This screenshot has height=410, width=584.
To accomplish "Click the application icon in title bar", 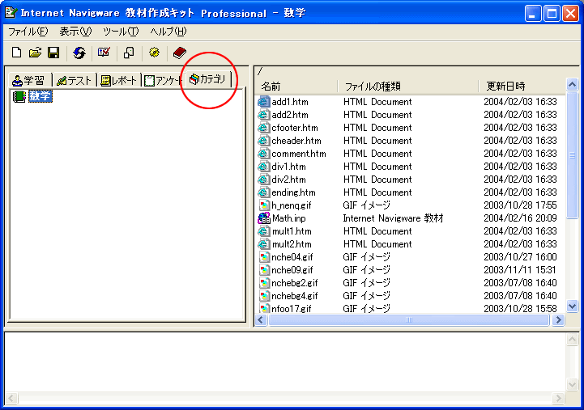I will pos(11,13).
